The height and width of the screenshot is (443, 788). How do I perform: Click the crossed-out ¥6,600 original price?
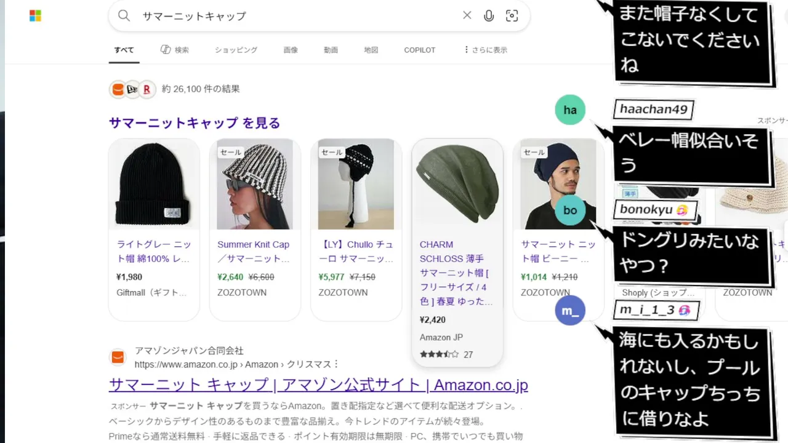click(261, 277)
